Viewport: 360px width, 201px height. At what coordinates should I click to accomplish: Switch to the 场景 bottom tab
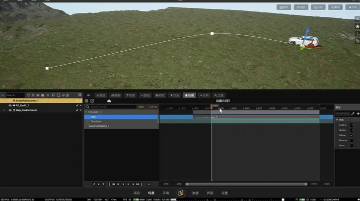[x=151, y=193]
